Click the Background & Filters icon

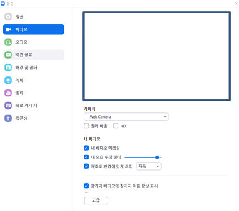click(8, 68)
